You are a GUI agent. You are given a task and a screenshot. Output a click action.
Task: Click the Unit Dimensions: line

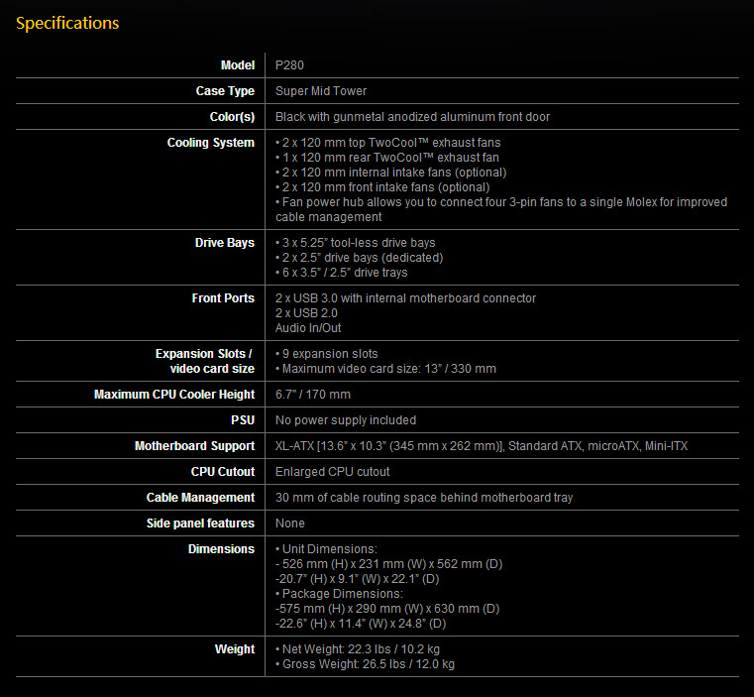click(327, 548)
